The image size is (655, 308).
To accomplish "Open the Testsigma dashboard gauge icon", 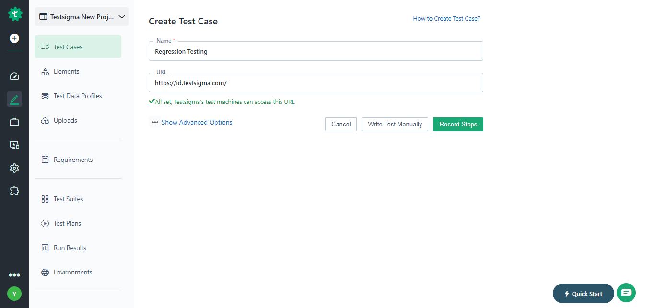I will [x=14, y=76].
